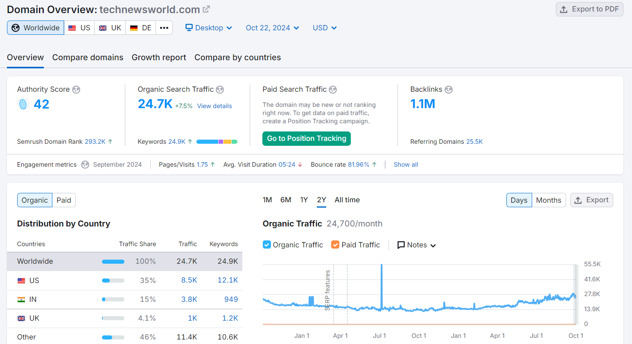Click Show all engagement metrics link
This screenshot has height=344, width=632.
click(x=406, y=165)
